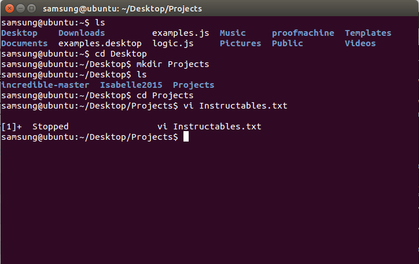Click the incredible-master directory name
Screen dimensions: 419x264
click(x=45, y=85)
